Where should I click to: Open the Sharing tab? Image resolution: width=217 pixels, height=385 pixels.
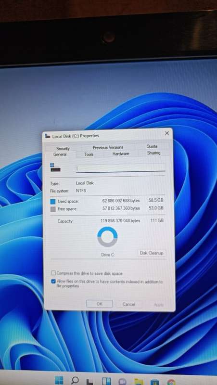[x=153, y=153]
